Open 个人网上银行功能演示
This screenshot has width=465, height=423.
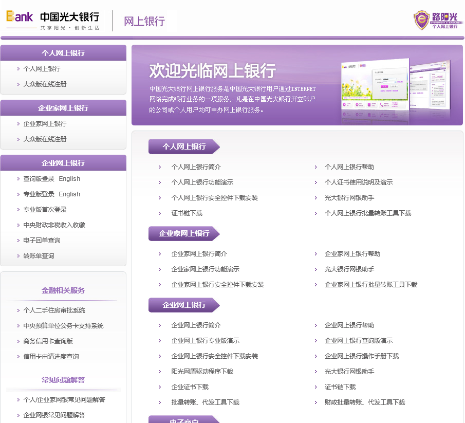[x=202, y=182]
